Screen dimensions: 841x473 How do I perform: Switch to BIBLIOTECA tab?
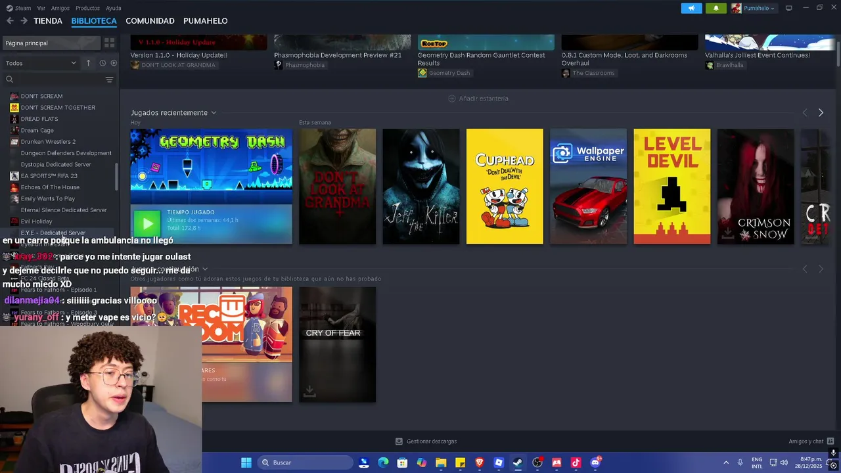(x=94, y=21)
